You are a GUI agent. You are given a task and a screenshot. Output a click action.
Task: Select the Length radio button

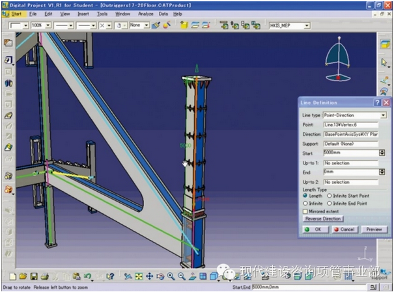click(x=305, y=196)
